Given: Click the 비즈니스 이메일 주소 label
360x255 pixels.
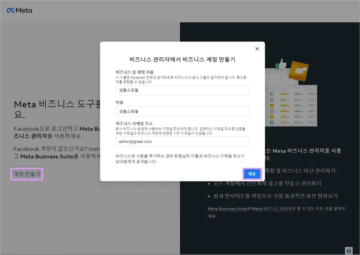Looking at the screenshot, I should pyautogui.click(x=134, y=123).
